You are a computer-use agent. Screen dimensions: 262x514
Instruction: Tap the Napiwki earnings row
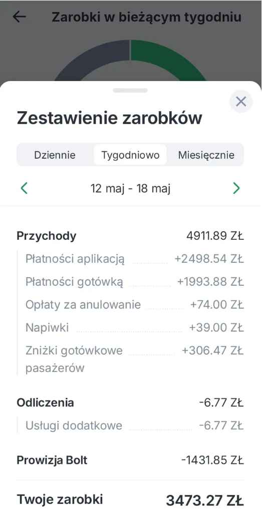coord(134,328)
